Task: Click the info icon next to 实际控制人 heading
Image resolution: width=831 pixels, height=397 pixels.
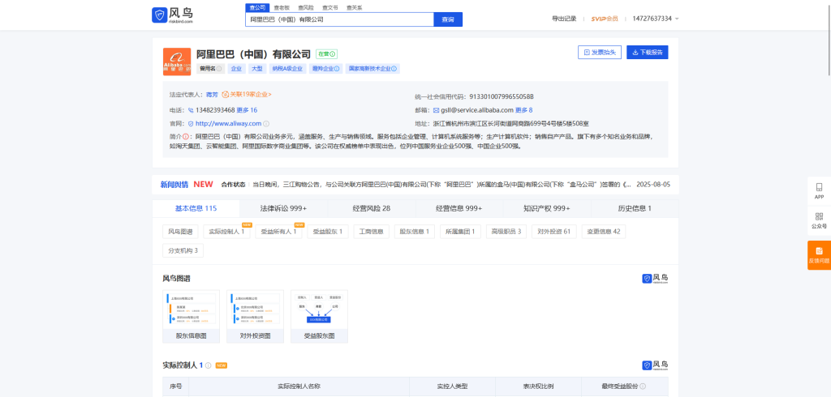Action: point(209,365)
